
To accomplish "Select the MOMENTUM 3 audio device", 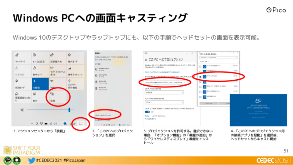I will [102, 69].
